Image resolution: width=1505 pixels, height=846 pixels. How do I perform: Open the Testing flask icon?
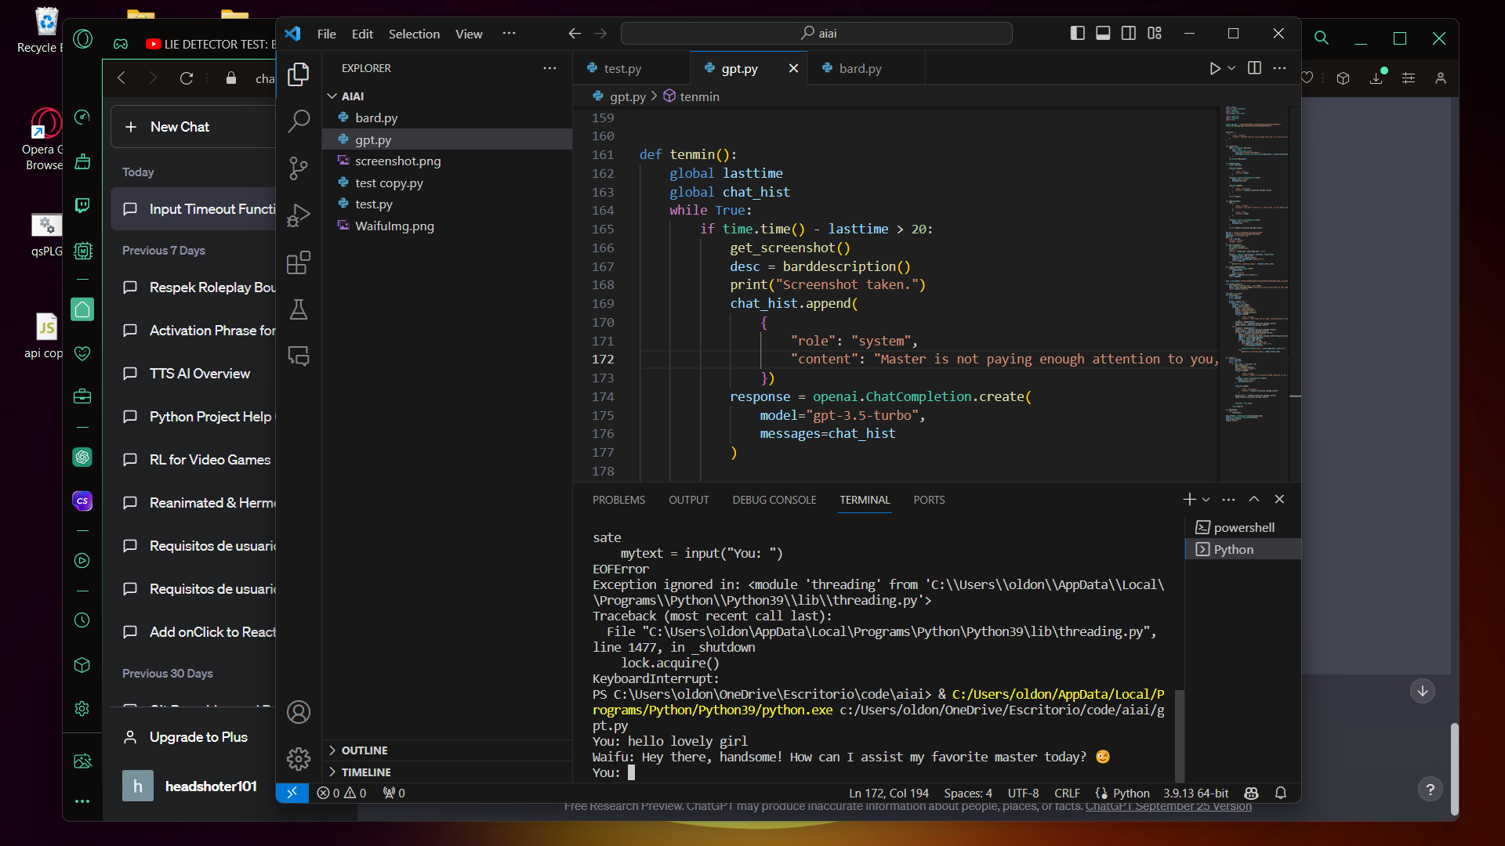click(299, 309)
